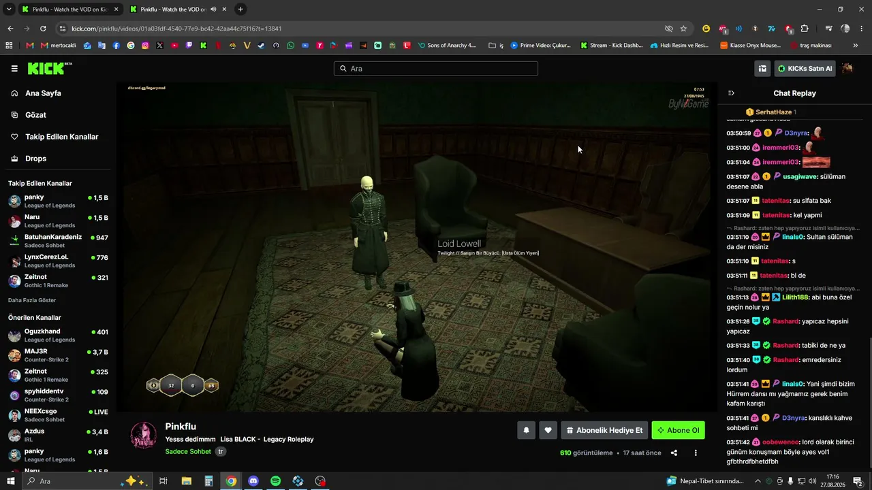872x490 pixels.
Task: Click the video player to toggle playback
Action: pyautogui.click(x=416, y=247)
